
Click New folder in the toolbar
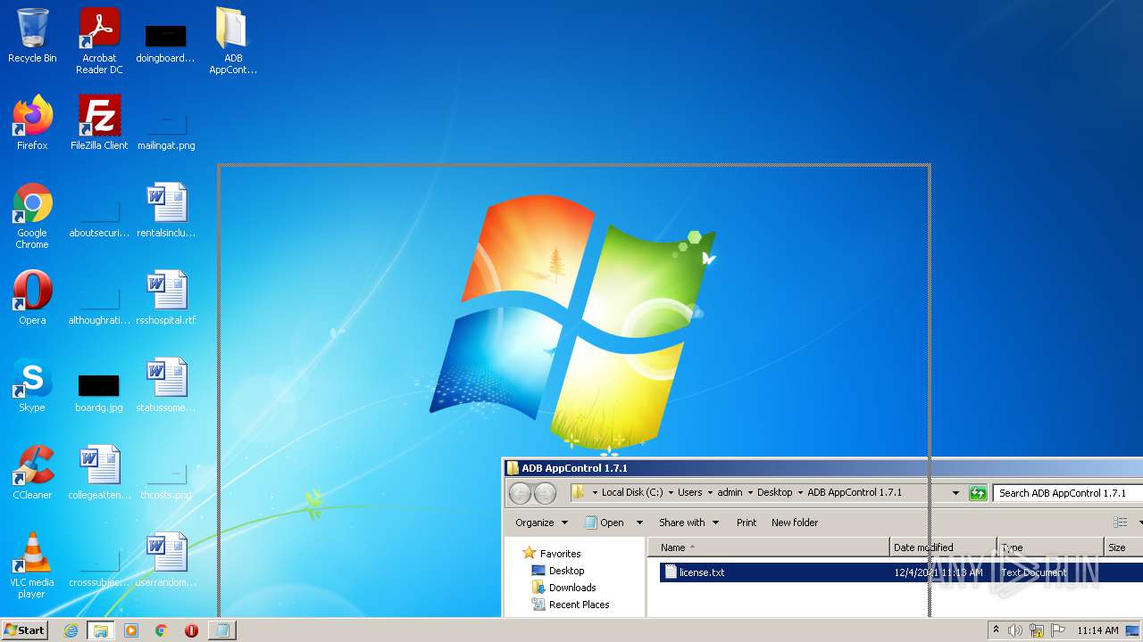795,523
